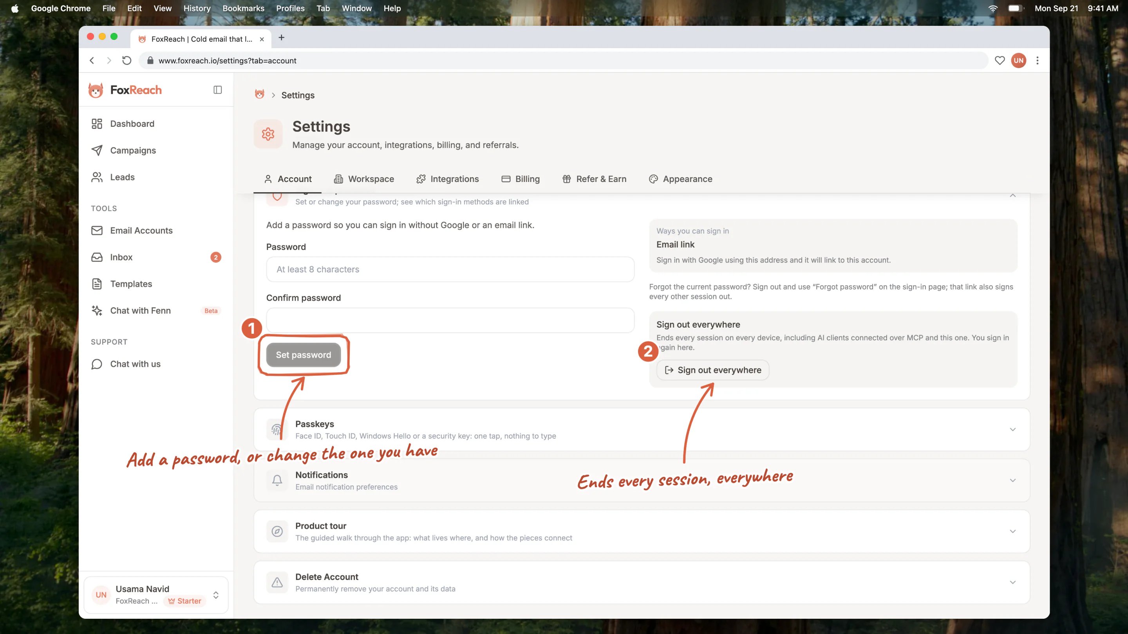
Task: Click the 'Email link' sign-in method text
Action: click(x=675, y=245)
